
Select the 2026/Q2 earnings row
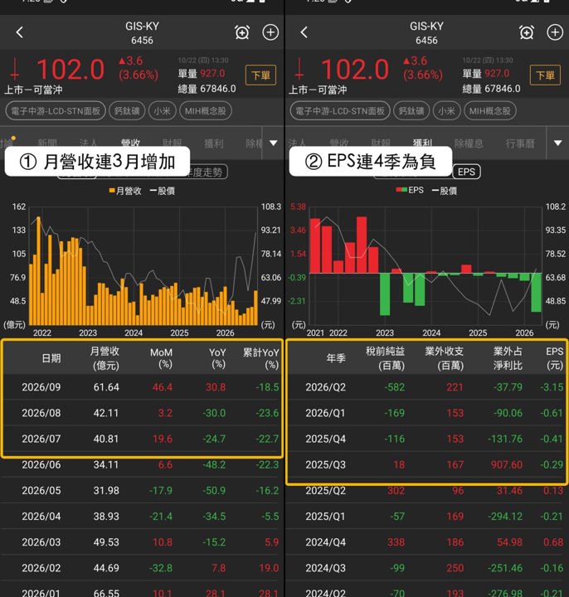tap(426, 387)
